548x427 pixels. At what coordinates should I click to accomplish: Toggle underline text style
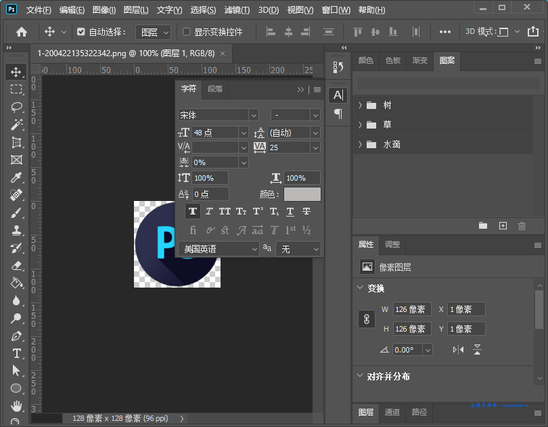coord(290,211)
